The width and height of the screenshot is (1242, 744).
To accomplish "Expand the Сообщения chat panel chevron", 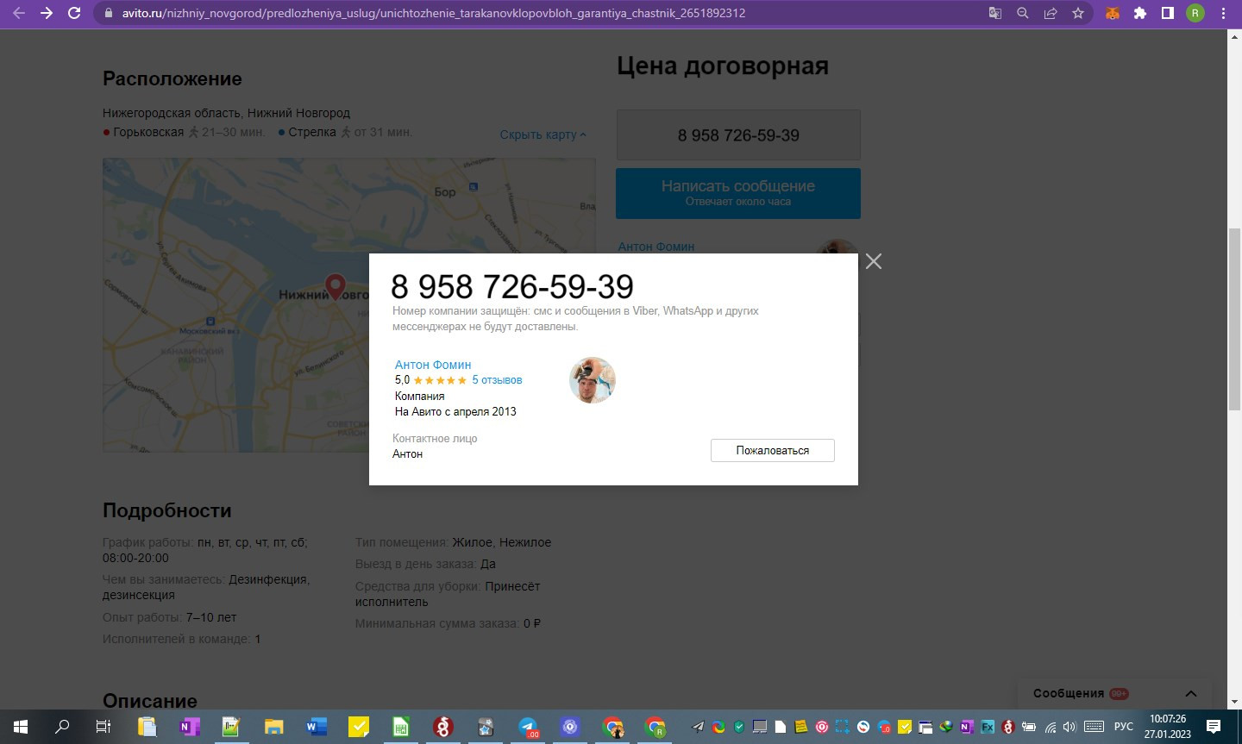I will coord(1191,693).
